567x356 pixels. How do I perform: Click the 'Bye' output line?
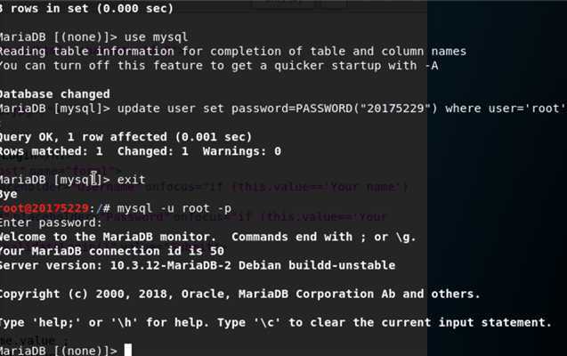(9, 194)
